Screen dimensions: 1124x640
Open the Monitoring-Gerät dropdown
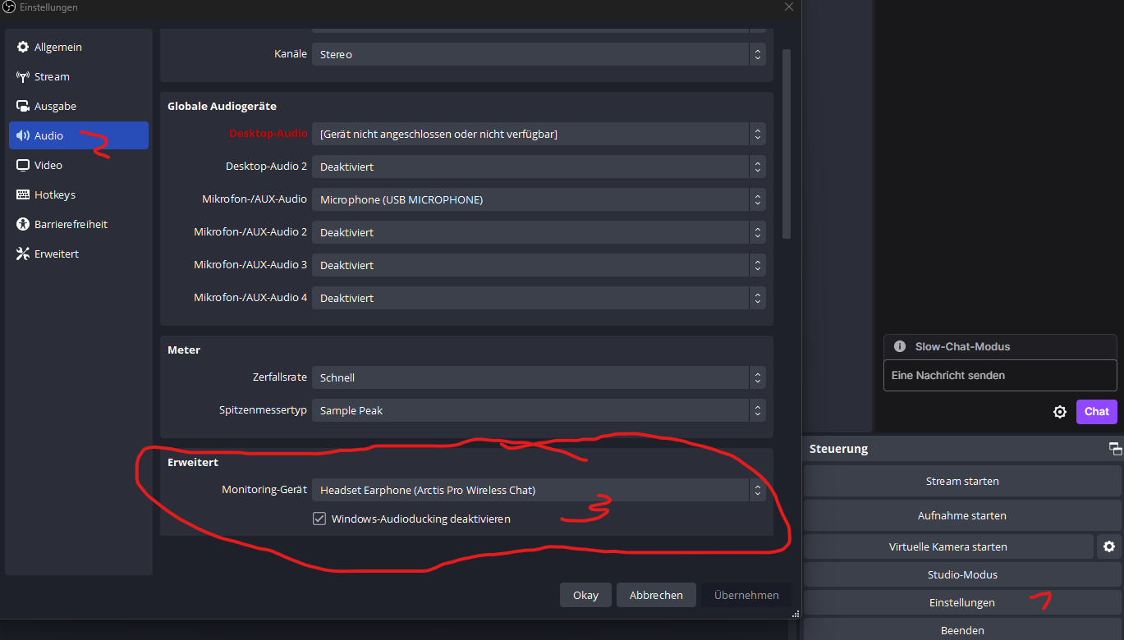pos(539,490)
